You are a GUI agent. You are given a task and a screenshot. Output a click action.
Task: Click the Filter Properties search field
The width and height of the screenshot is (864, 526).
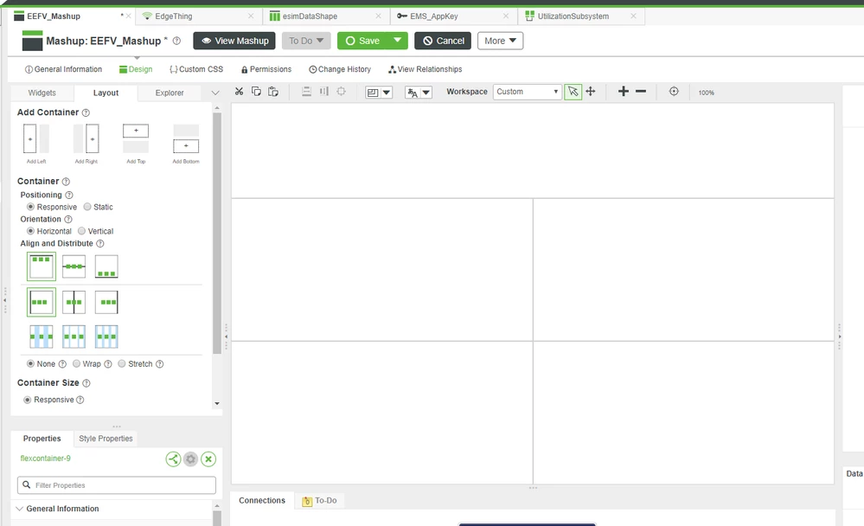[x=117, y=485]
